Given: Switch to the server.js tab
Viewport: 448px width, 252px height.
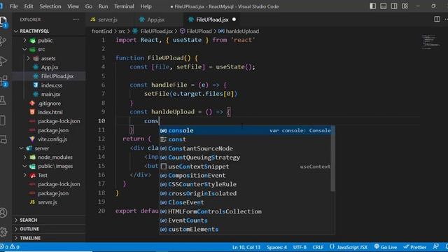Looking at the screenshot, I should [108, 20].
